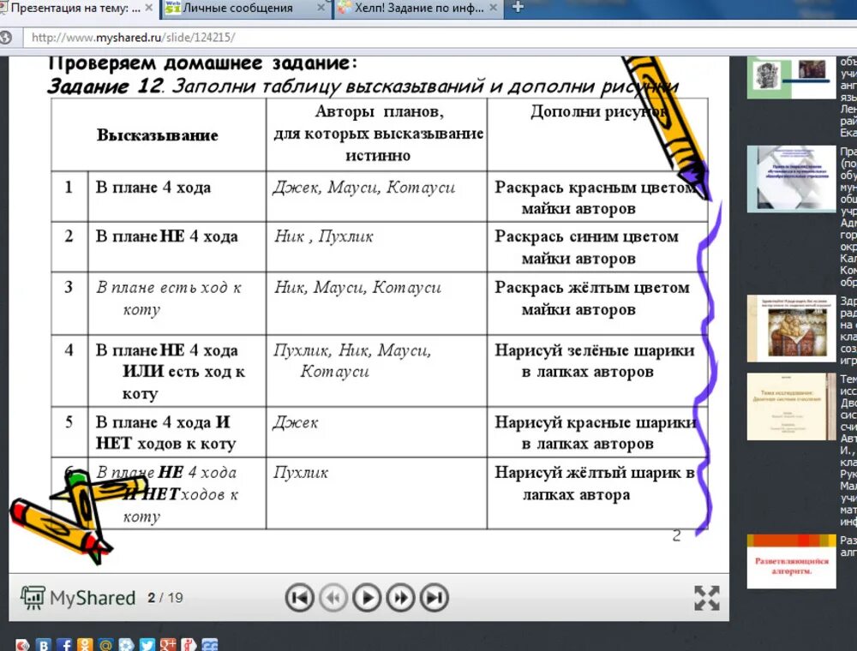The width and height of the screenshot is (857, 651).
Task: Open the related presentation thumbnail with two photos
Action: (x=791, y=76)
